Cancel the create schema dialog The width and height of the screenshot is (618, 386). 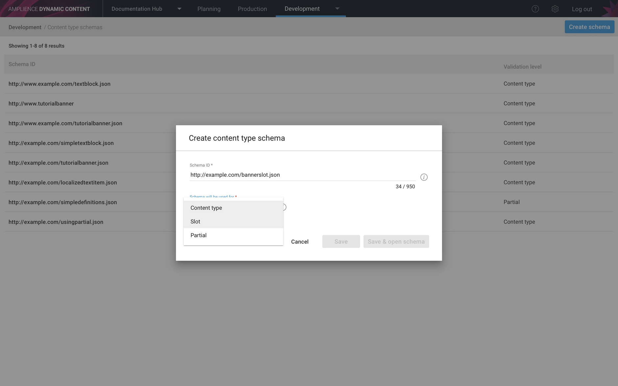(x=299, y=241)
